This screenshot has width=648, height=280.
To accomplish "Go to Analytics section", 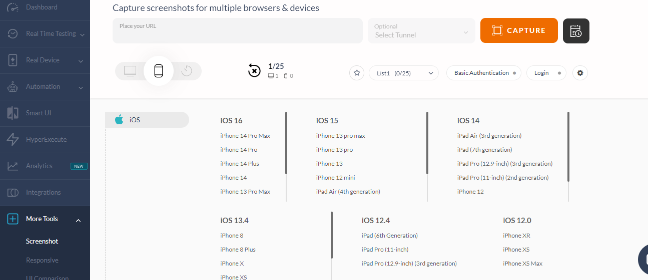I will pyautogui.click(x=39, y=166).
